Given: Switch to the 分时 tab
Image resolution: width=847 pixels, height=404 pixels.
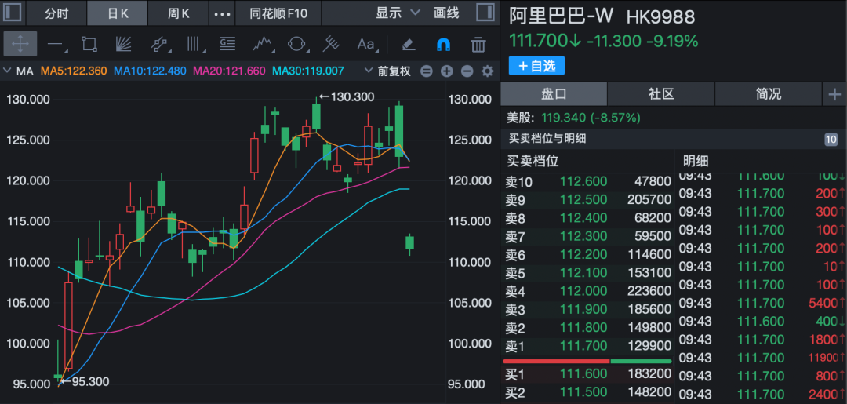Looking at the screenshot, I should [56, 13].
